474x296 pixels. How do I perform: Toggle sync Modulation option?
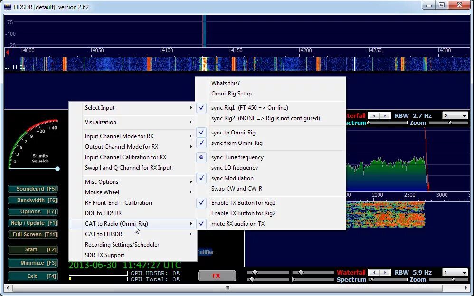[271, 178]
